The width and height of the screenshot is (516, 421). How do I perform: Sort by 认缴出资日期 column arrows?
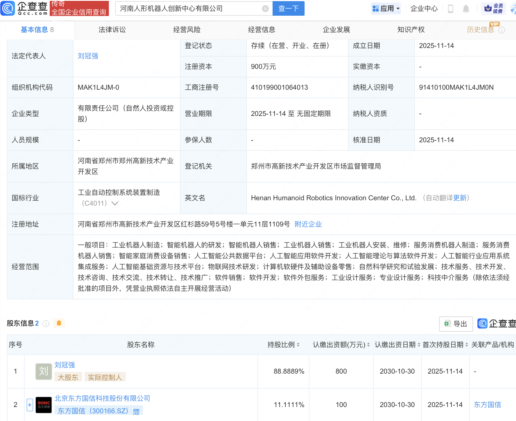pos(419,345)
